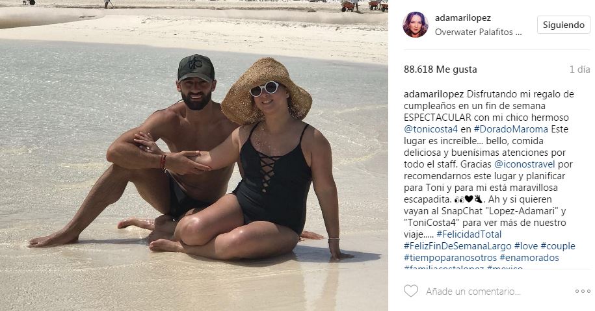Open Overwater Palafitos location link
Viewport: 595px width, 311px height.
(x=478, y=32)
